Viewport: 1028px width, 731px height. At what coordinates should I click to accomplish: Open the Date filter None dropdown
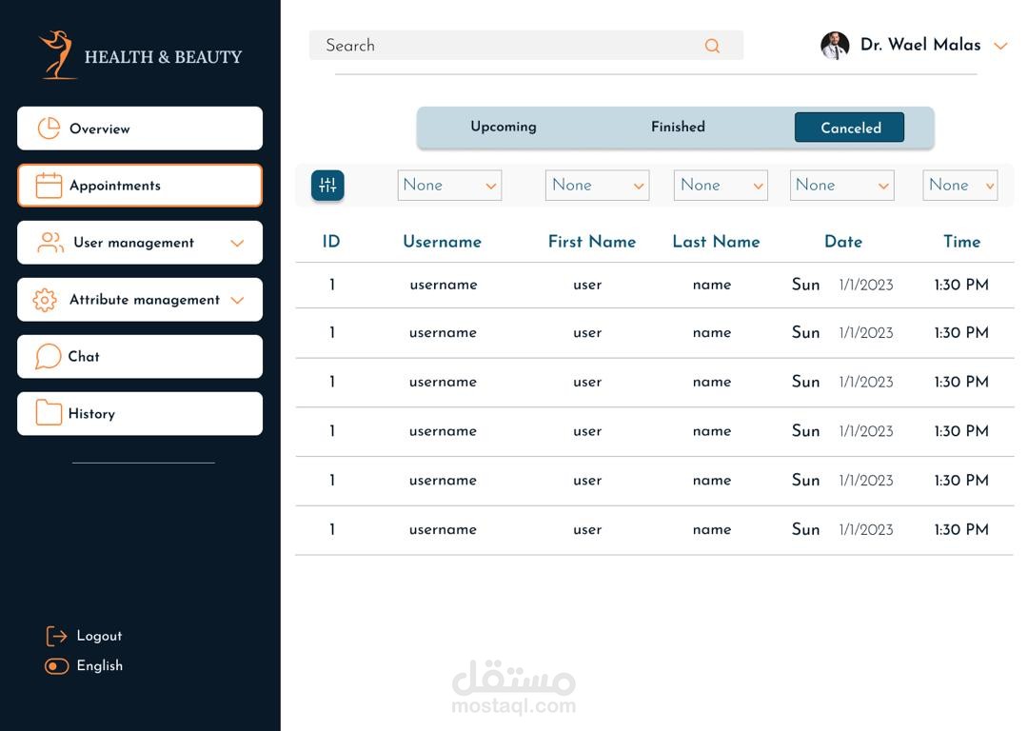point(841,186)
